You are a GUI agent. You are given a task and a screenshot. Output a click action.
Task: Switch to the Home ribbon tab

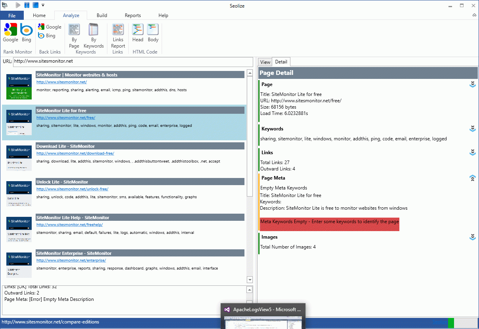[39, 15]
